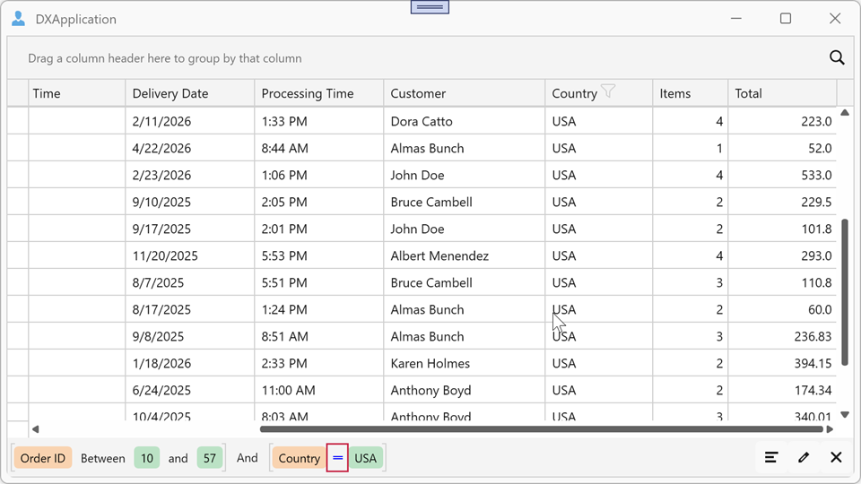Select total value 52.0 cell
The width and height of the screenshot is (861, 484).
tap(782, 148)
